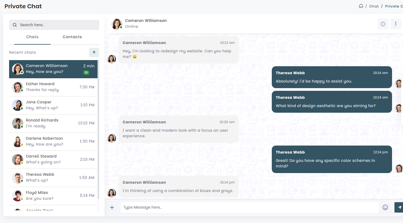Open Floyd Miles conversation

[x=53, y=196]
